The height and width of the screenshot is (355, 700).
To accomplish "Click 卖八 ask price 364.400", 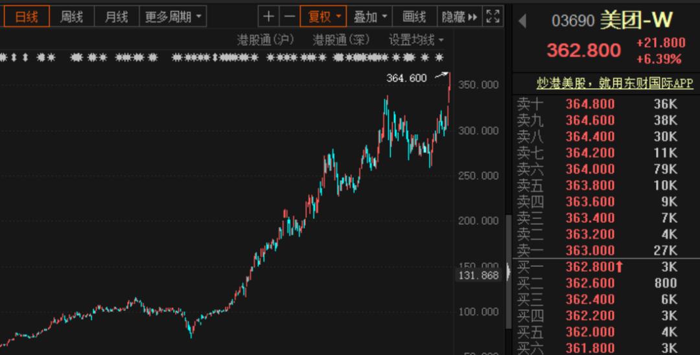I will point(590,137).
